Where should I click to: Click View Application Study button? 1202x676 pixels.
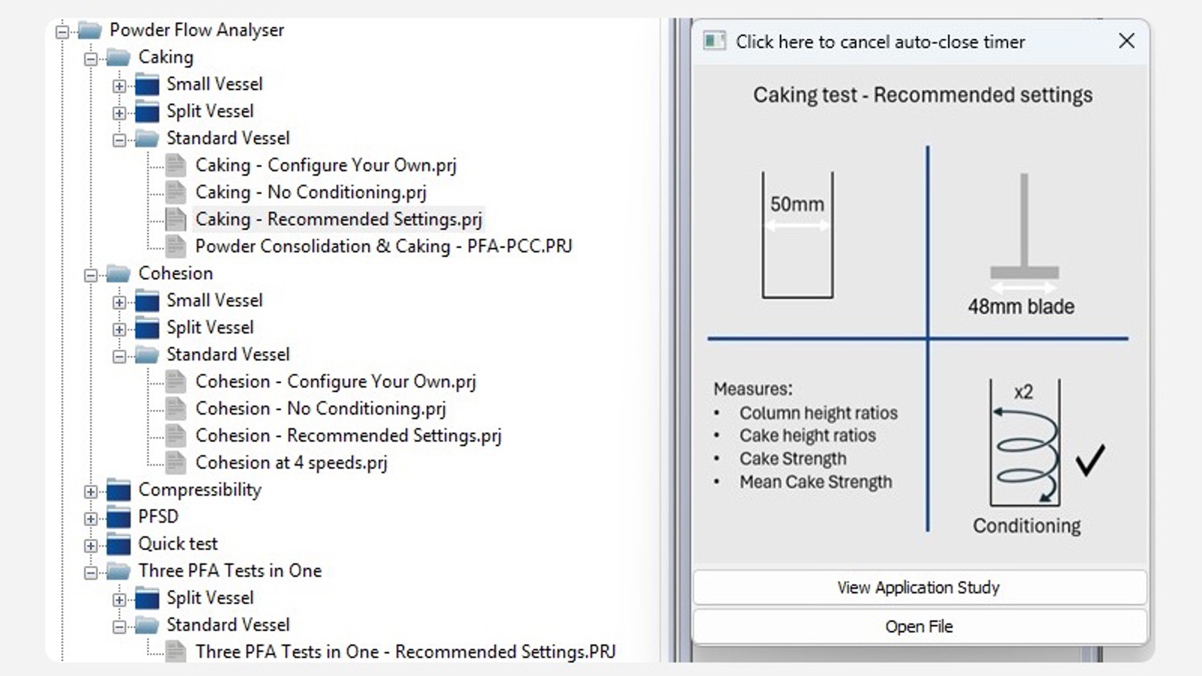click(x=920, y=587)
